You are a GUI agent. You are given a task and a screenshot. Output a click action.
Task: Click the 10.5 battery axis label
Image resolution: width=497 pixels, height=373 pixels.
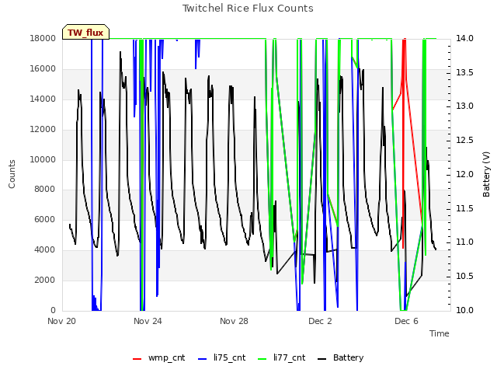[464, 277]
